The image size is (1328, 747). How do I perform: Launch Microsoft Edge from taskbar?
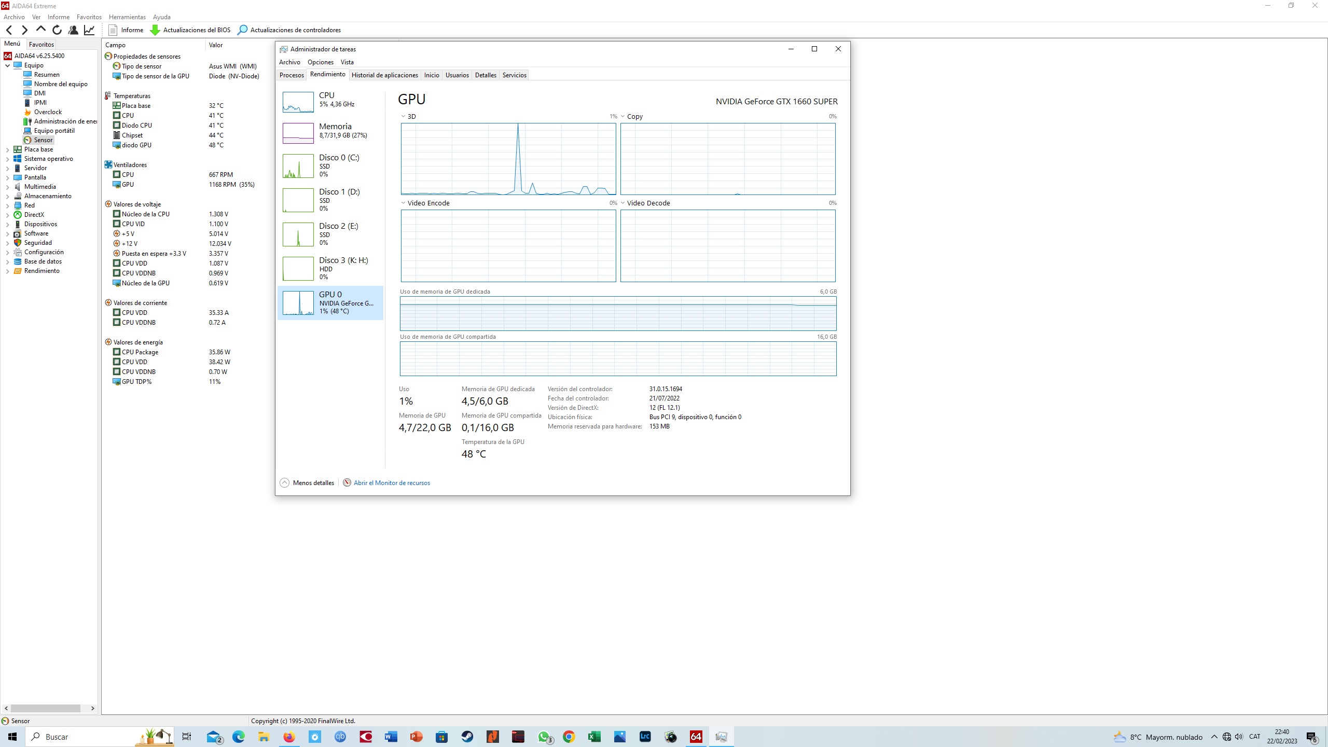click(239, 737)
